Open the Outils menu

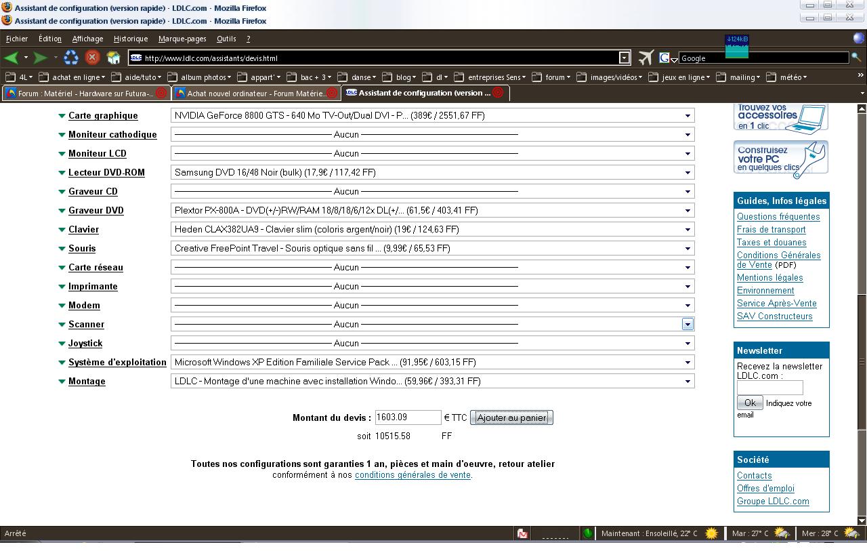[x=226, y=39]
